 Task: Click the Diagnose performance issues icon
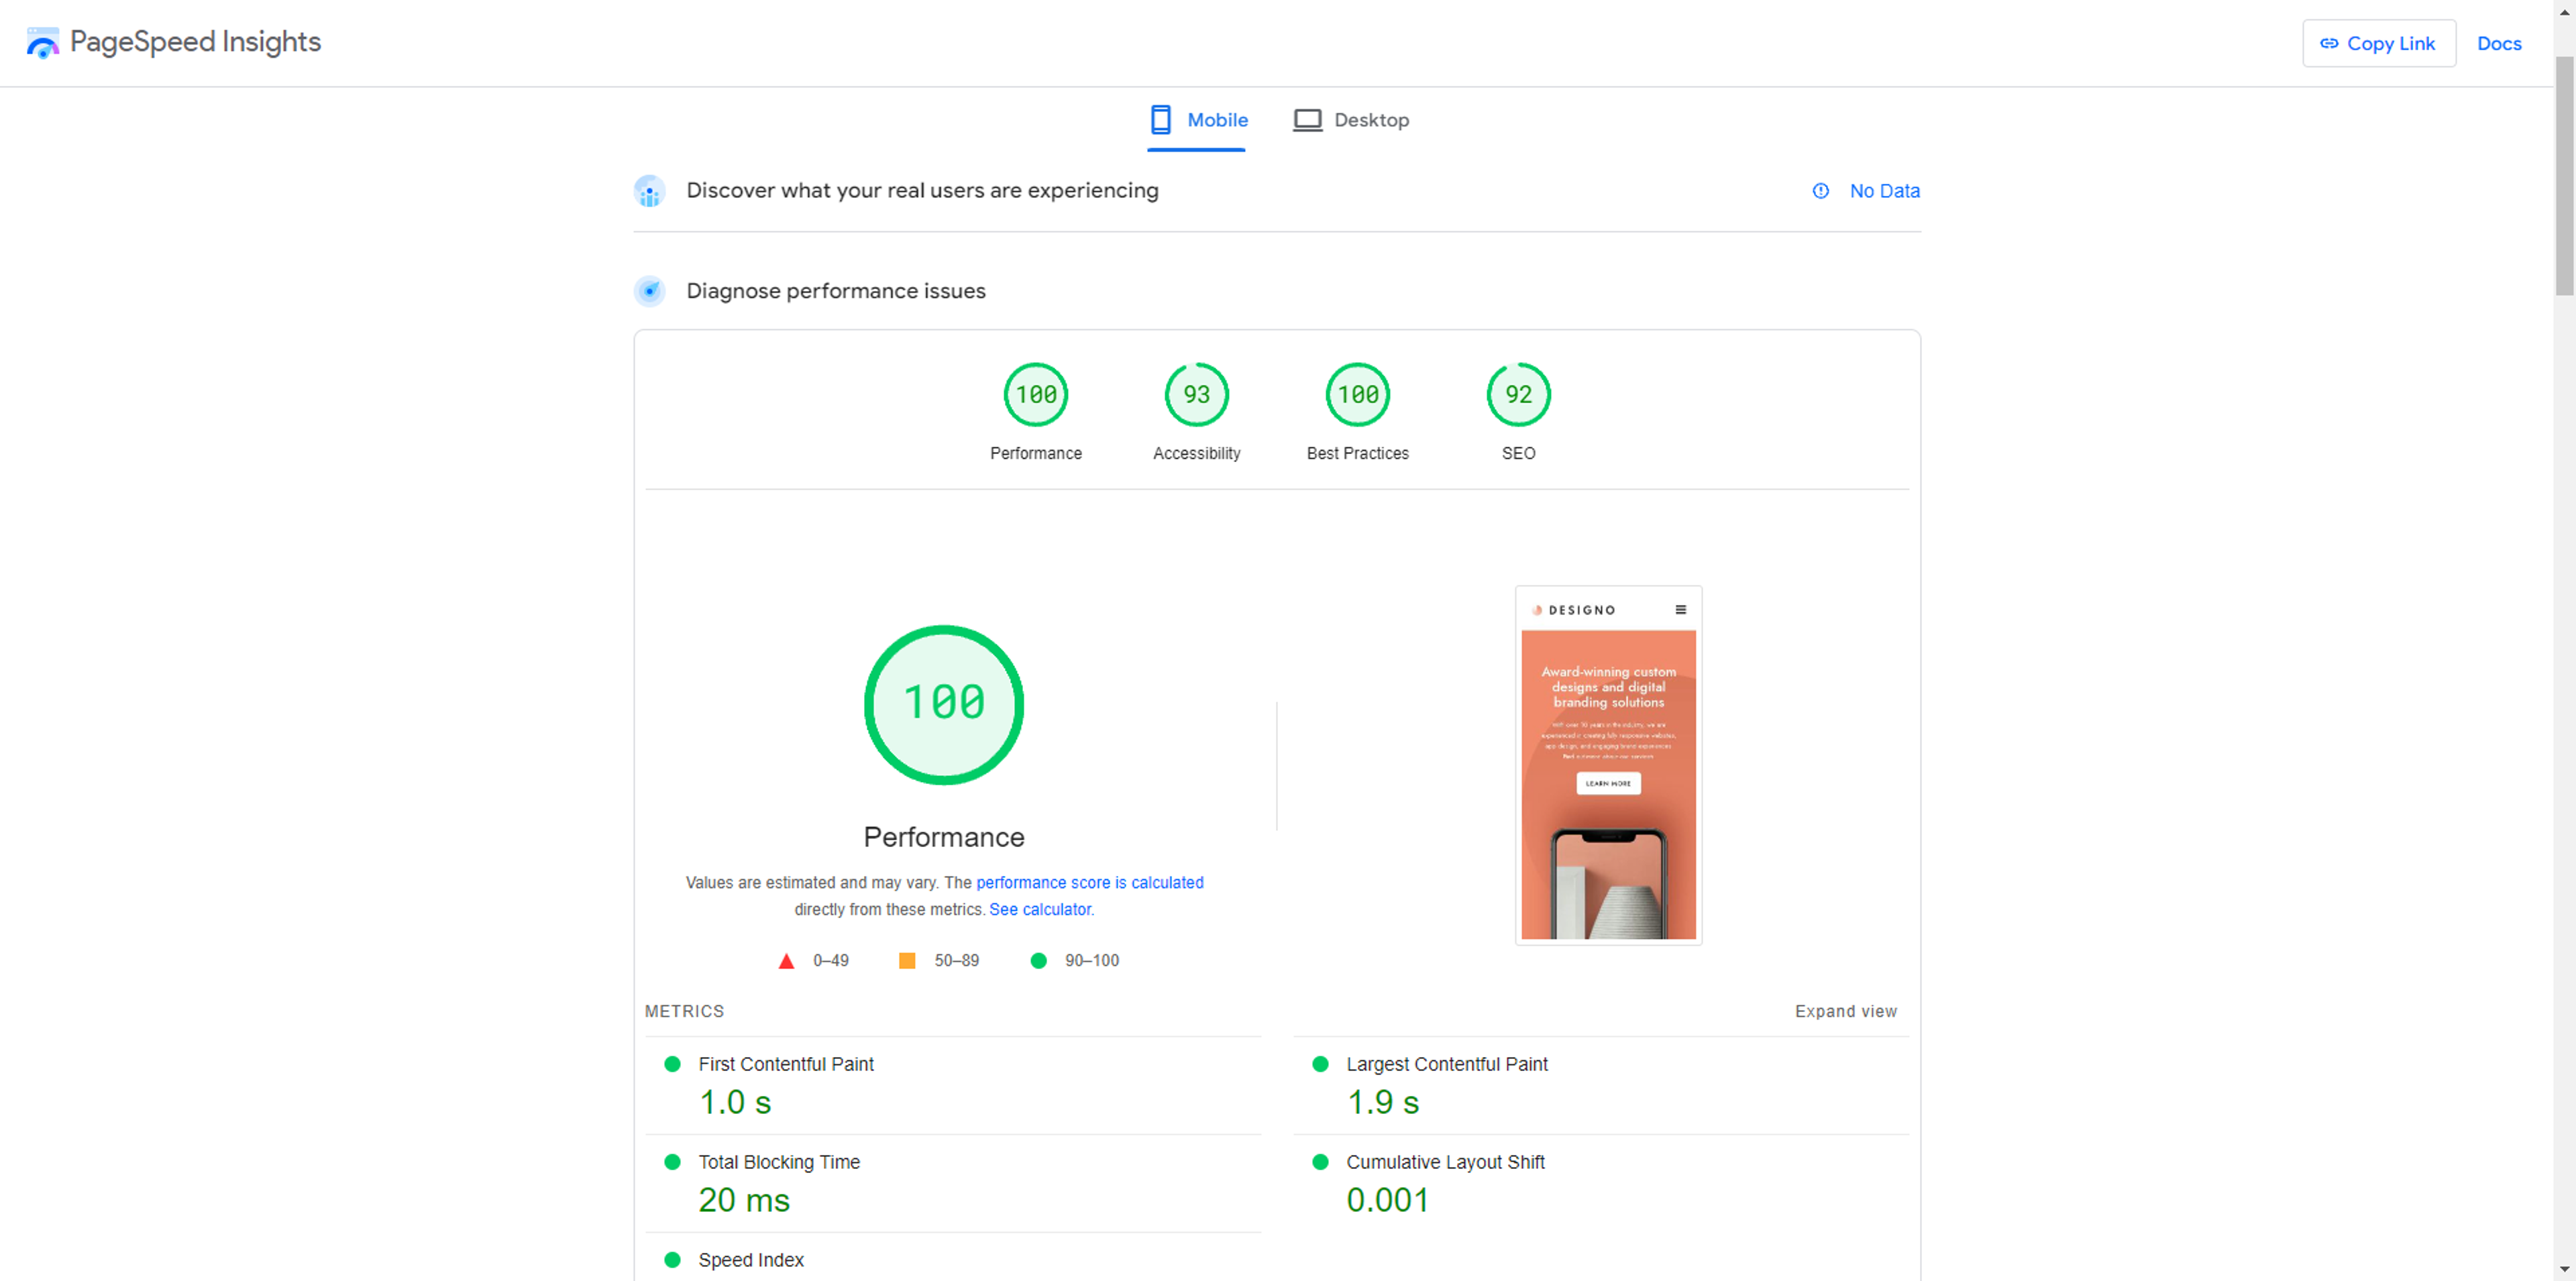pos(649,291)
